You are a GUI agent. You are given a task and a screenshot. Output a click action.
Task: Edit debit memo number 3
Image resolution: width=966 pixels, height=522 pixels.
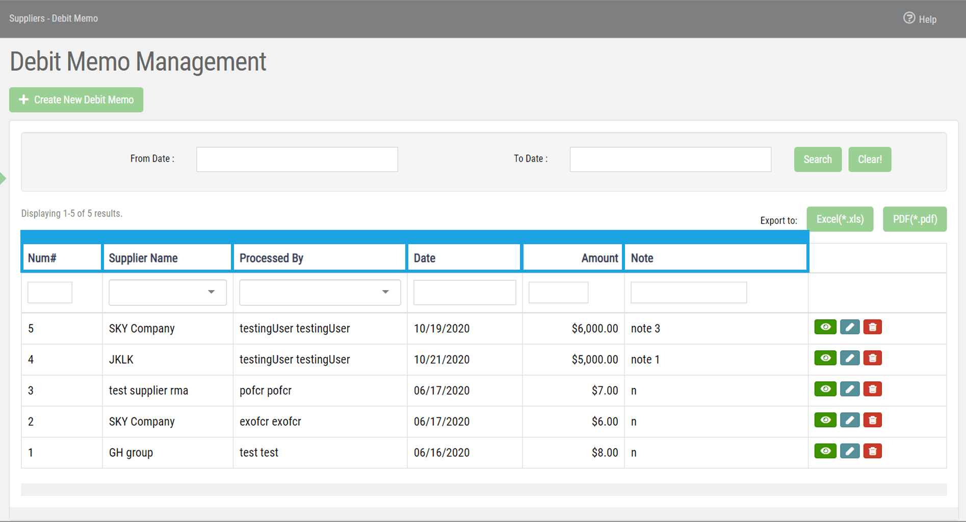[849, 389]
